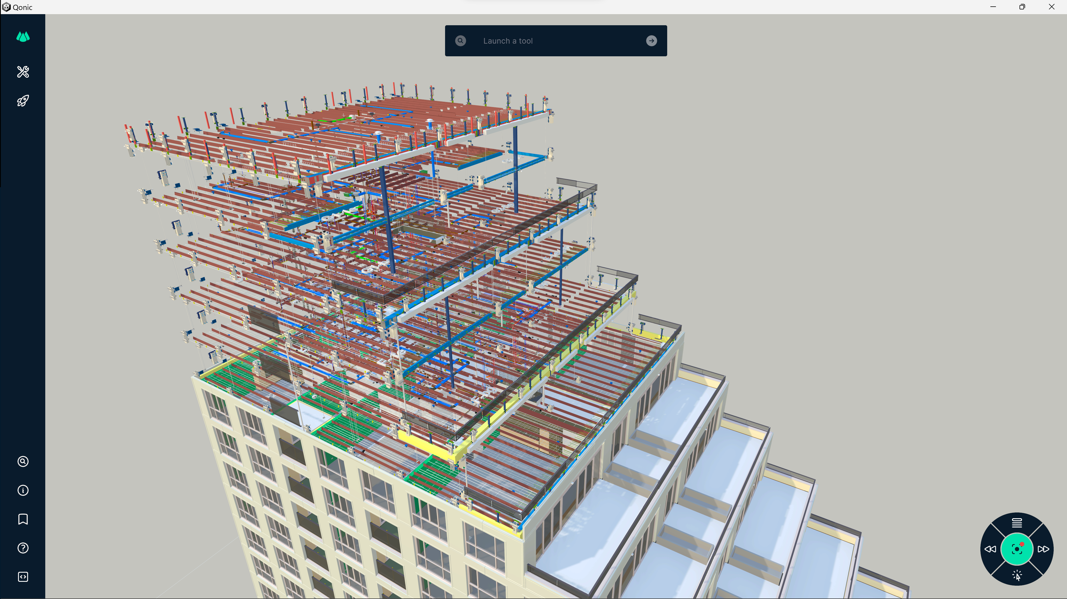Image resolution: width=1067 pixels, height=599 pixels.
Task: Click the Qonic green logo icon
Action: coord(23,37)
